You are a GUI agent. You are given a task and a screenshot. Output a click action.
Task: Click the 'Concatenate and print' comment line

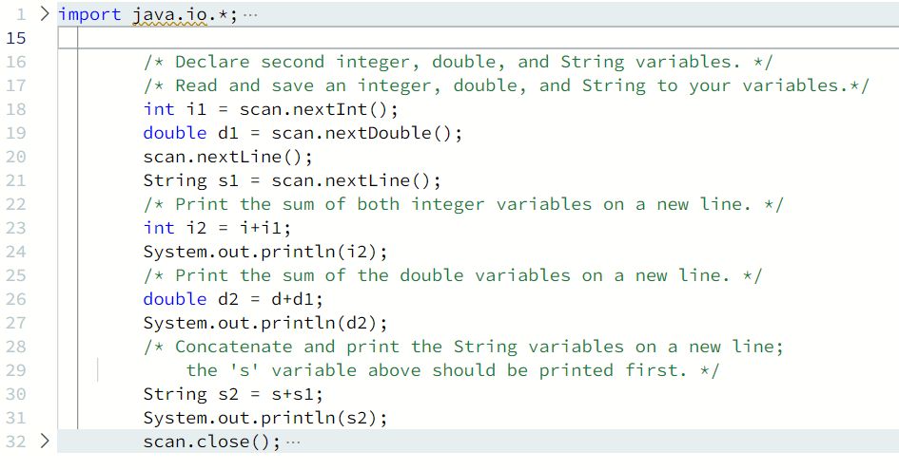[x=463, y=347]
